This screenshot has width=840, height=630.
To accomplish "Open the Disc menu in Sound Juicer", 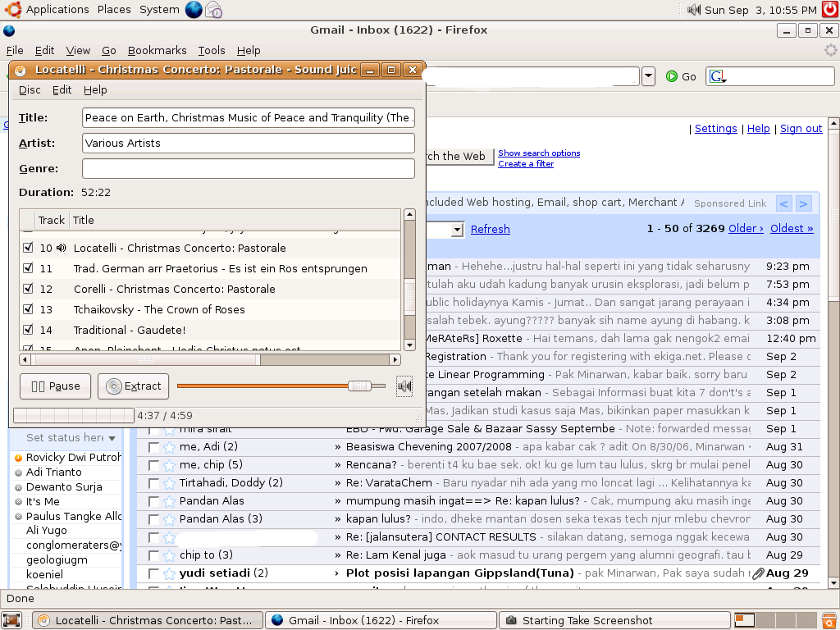I will click(x=30, y=90).
